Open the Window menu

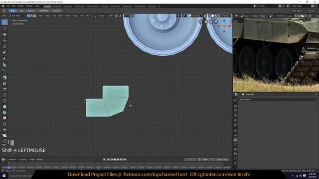click(29, 6)
